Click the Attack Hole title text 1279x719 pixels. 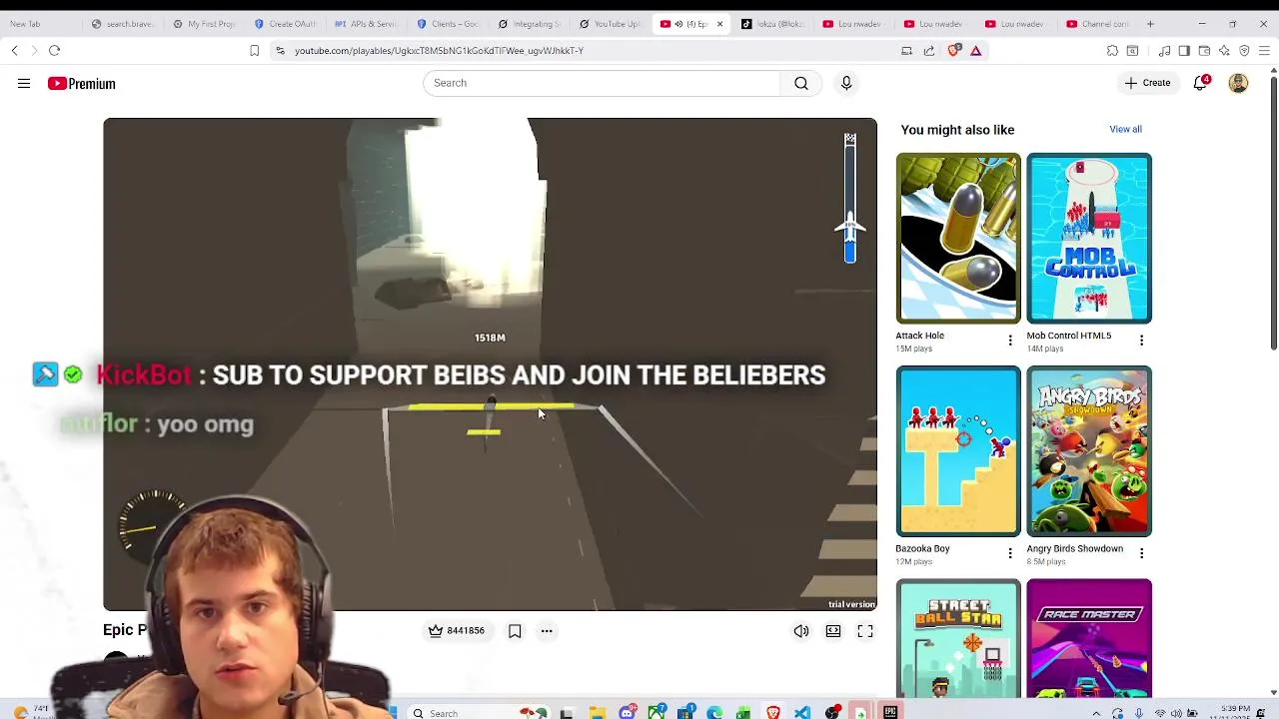tap(920, 336)
